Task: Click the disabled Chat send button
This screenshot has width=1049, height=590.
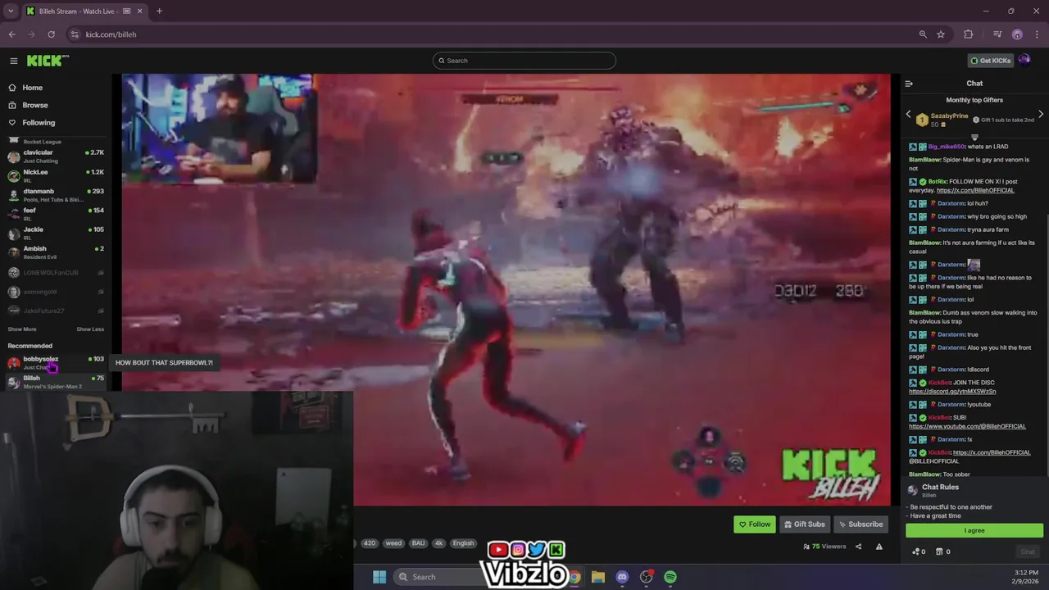Action: coord(1028,551)
